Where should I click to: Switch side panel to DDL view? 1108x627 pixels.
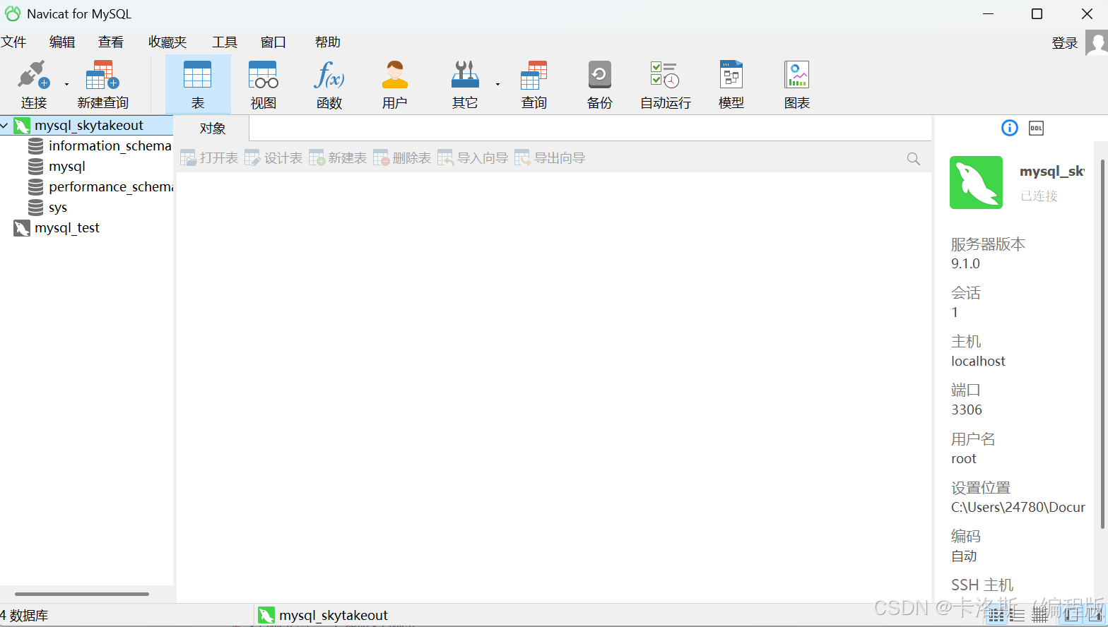tap(1036, 128)
